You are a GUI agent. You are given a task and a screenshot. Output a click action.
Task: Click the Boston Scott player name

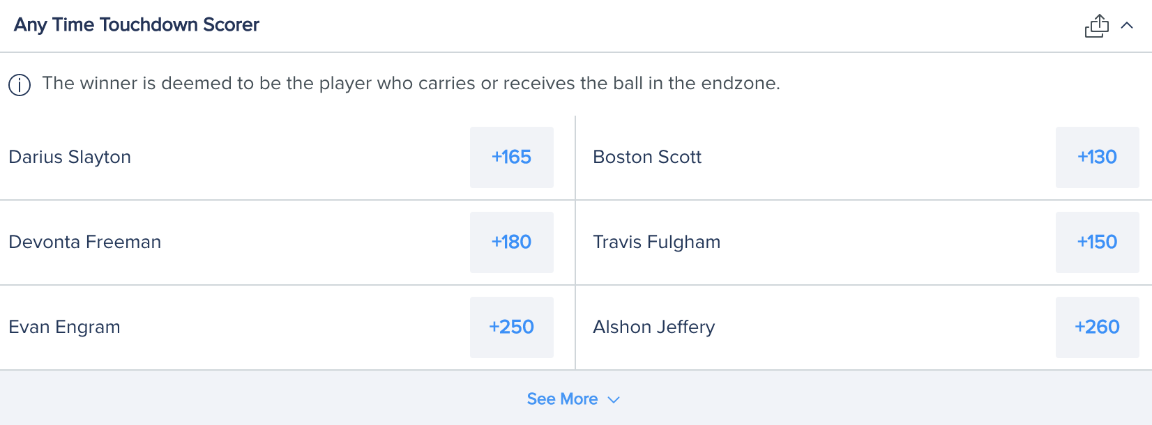coord(647,157)
